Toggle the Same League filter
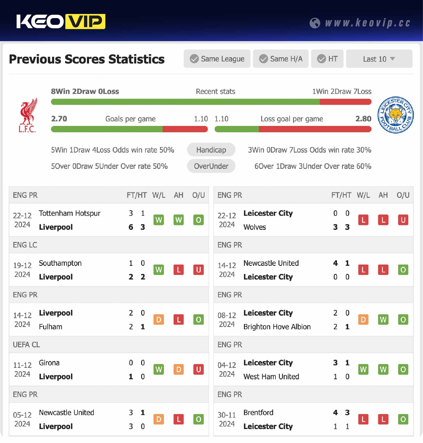The image size is (423, 443). [217, 59]
